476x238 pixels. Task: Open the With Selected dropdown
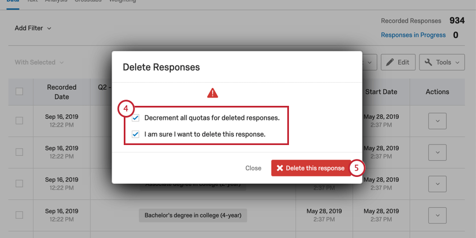[x=39, y=62]
